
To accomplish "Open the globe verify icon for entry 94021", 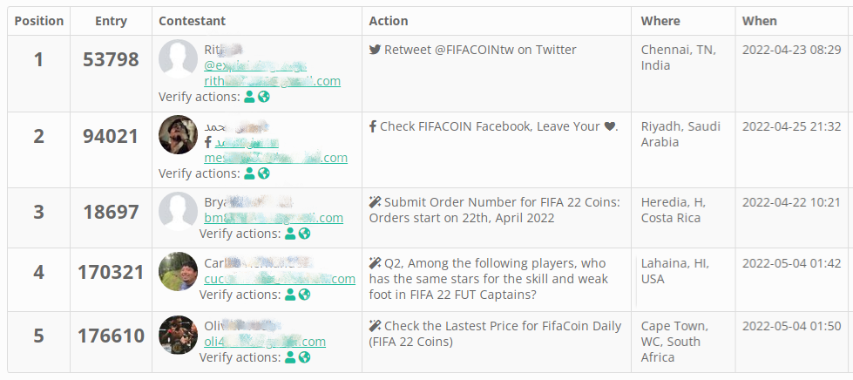I will pyautogui.click(x=264, y=173).
